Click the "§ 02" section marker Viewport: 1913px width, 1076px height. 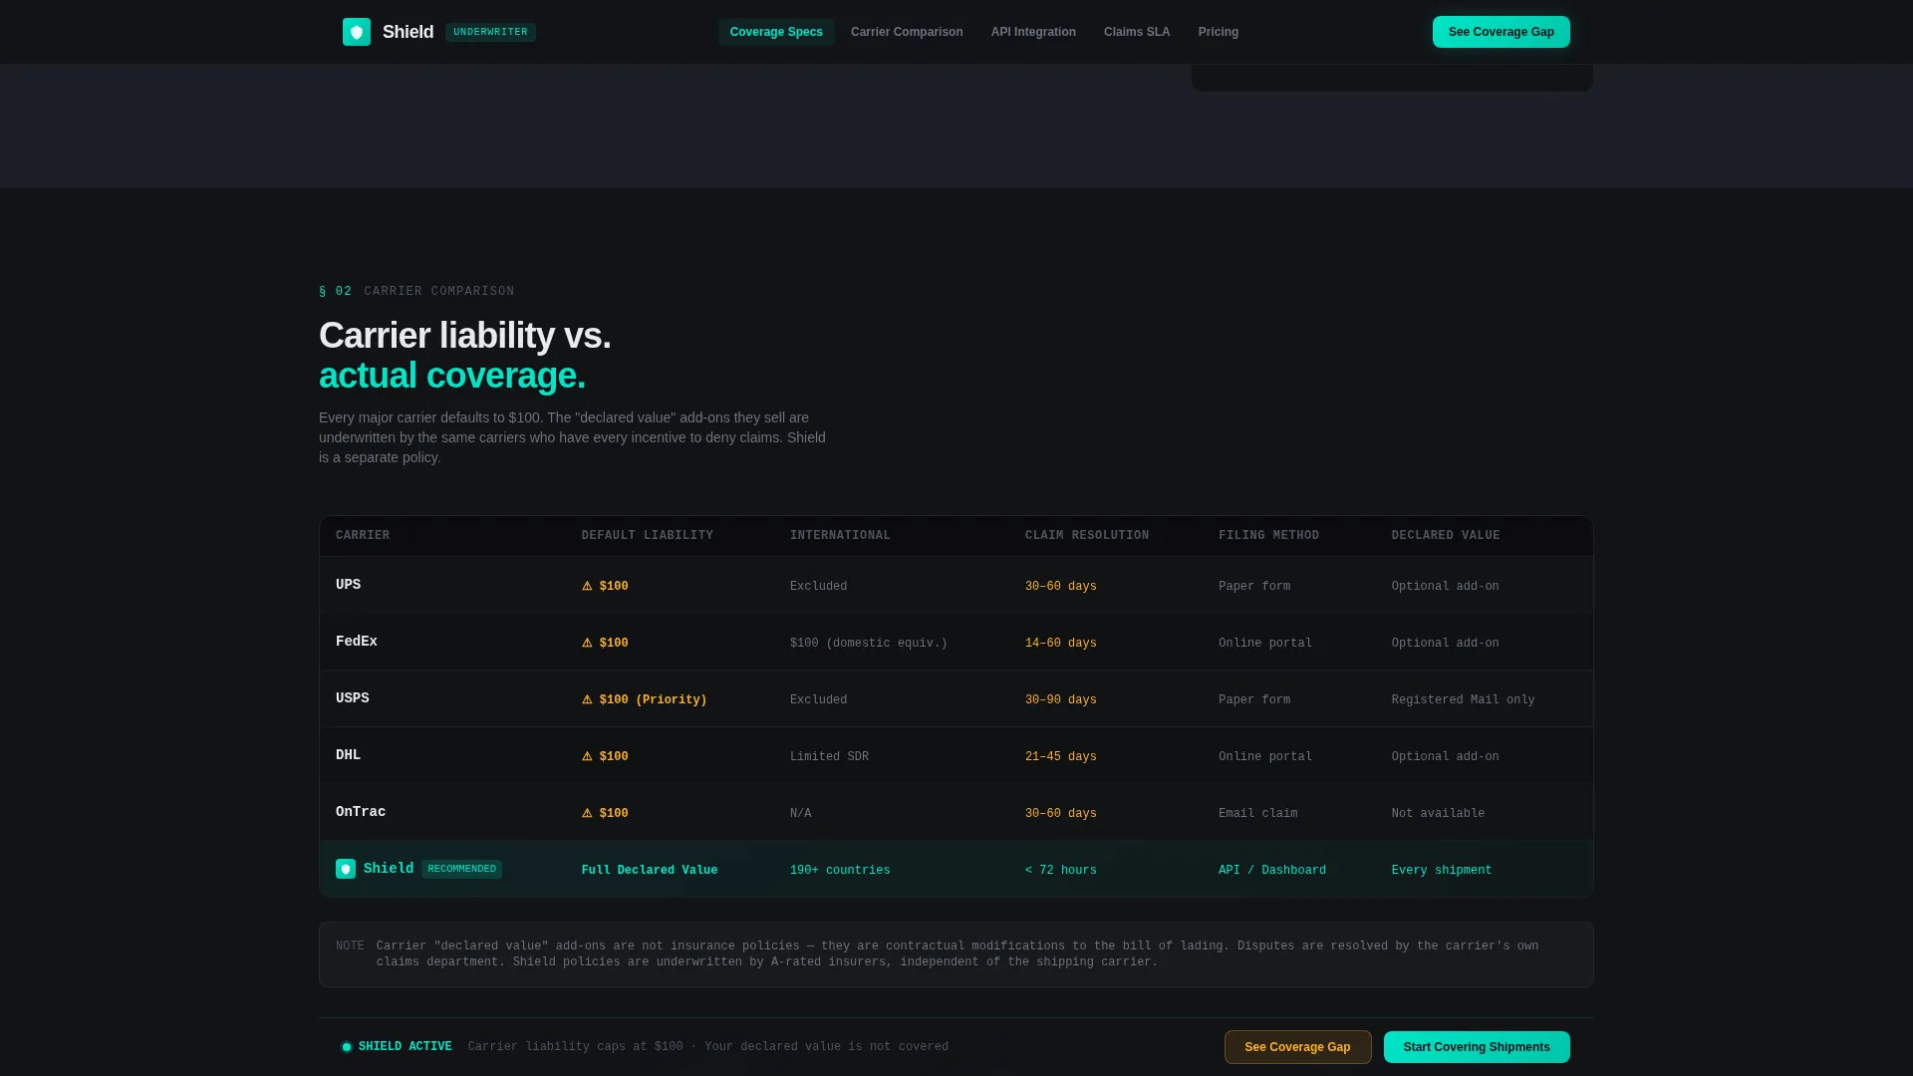point(336,292)
